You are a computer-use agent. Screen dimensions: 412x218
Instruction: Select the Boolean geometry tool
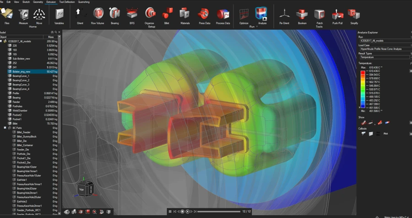[302, 14]
